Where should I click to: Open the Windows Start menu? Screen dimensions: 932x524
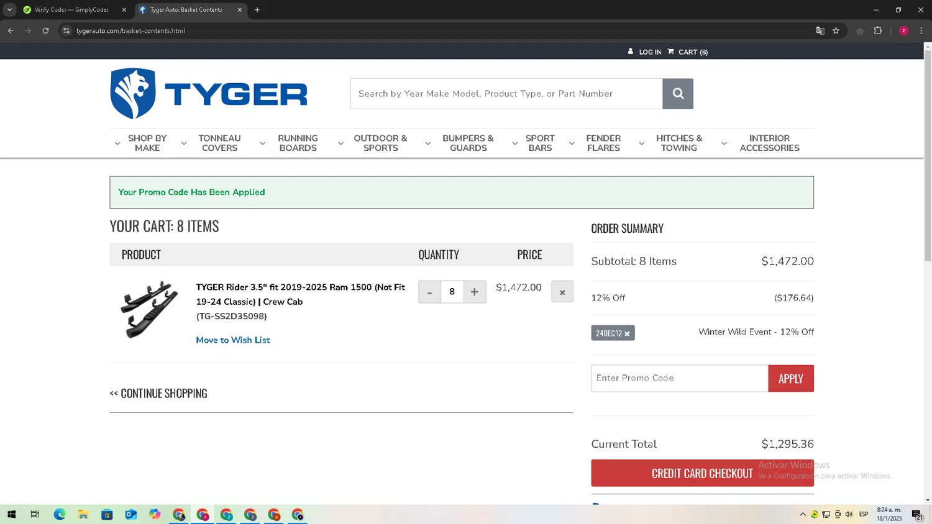(11, 514)
